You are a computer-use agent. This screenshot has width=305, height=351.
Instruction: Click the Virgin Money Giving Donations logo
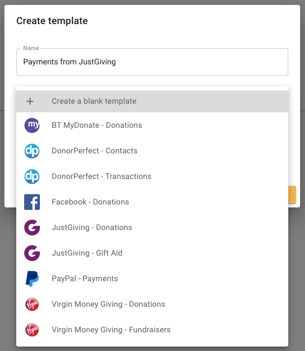[32, 304]
